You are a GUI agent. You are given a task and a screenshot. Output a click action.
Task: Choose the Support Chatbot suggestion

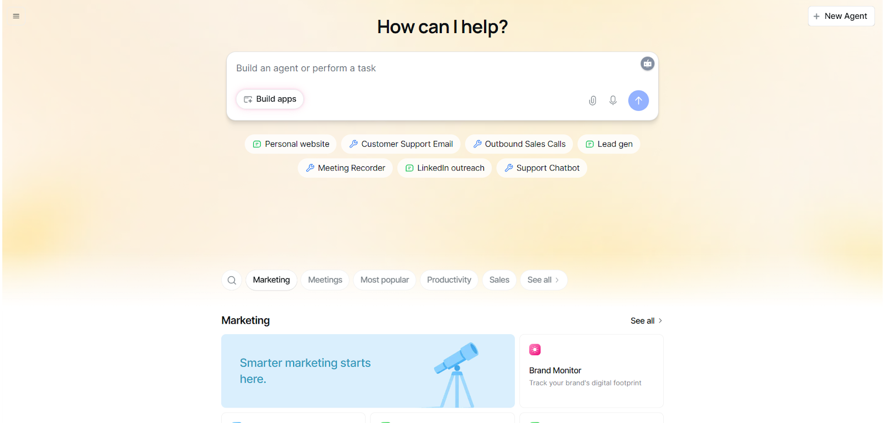542,168
